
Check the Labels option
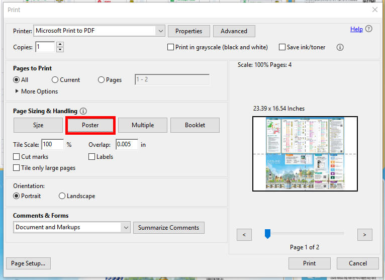(91, 157)
